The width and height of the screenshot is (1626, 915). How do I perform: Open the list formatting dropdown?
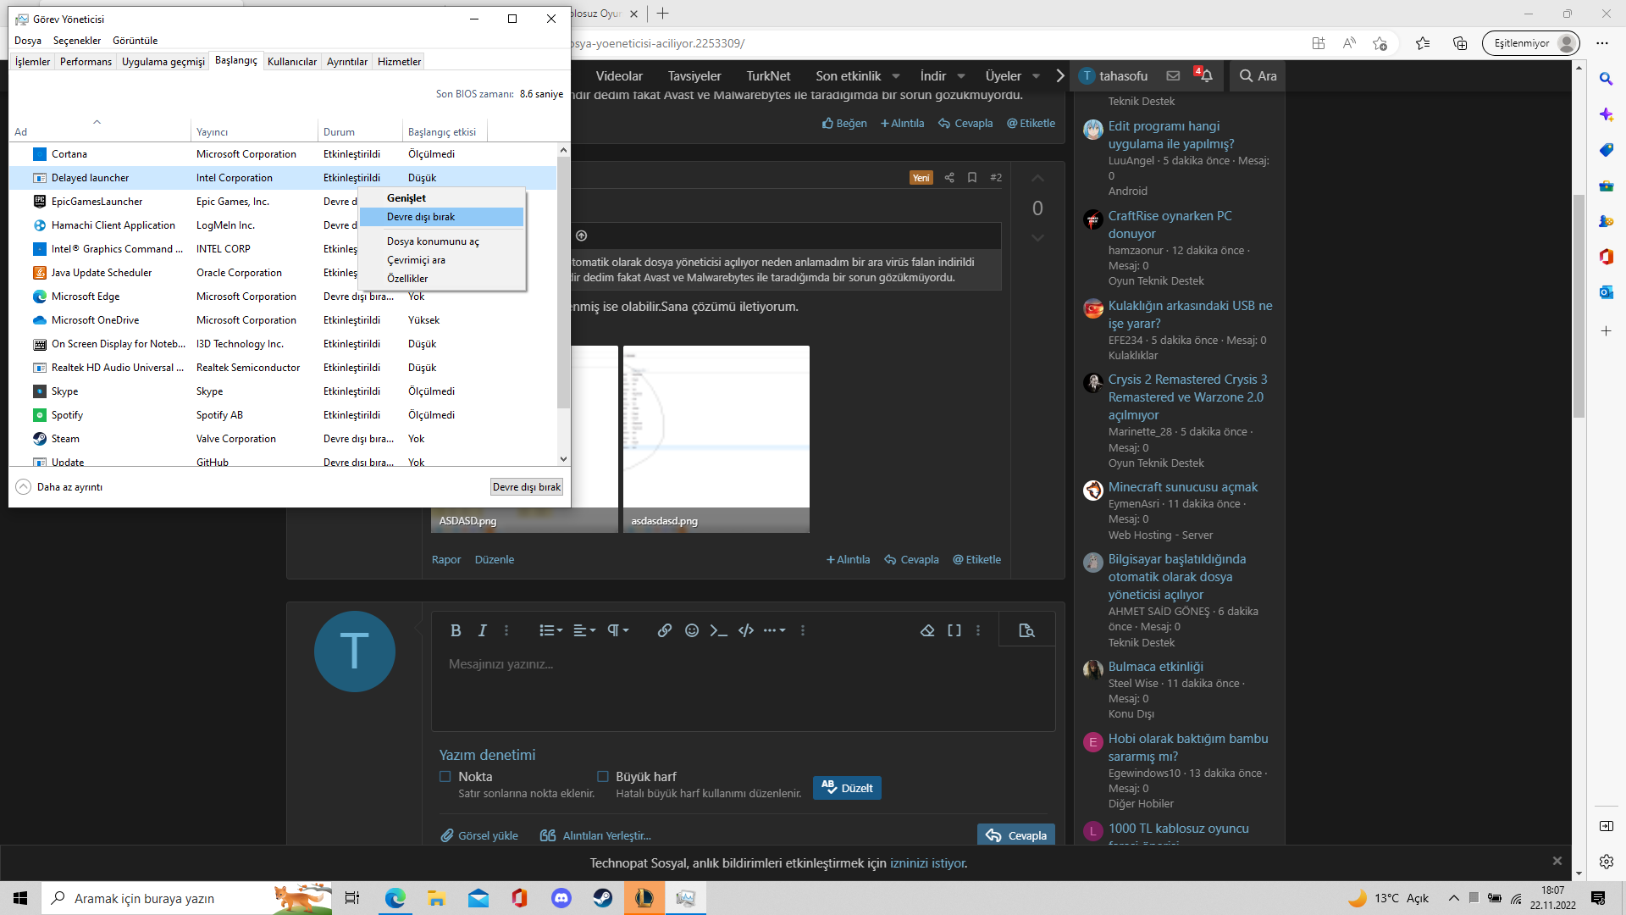[551, 630]
